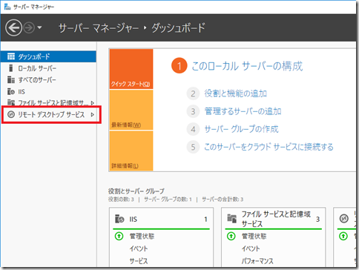Click the 役割とサーバー グループ heading

click(136, 191)
